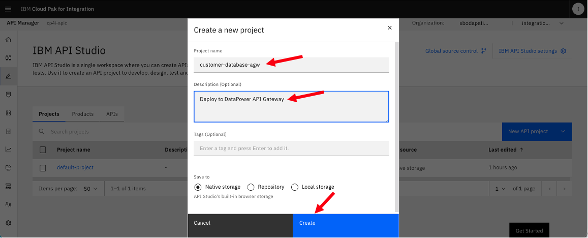The height and width of the screenshot is (238, 588).
Task: Click the Project name column header
Action: pos(74,150)
